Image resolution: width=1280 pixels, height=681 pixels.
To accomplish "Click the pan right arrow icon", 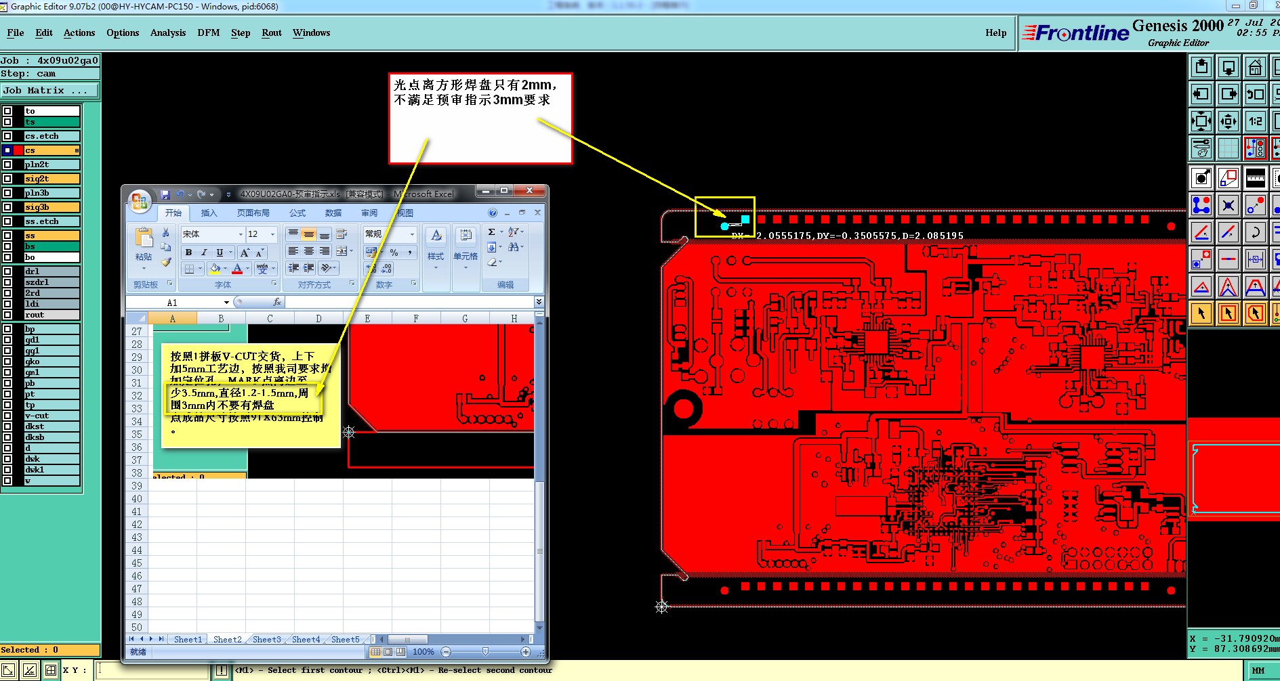I will click(x=1228, y=94).
